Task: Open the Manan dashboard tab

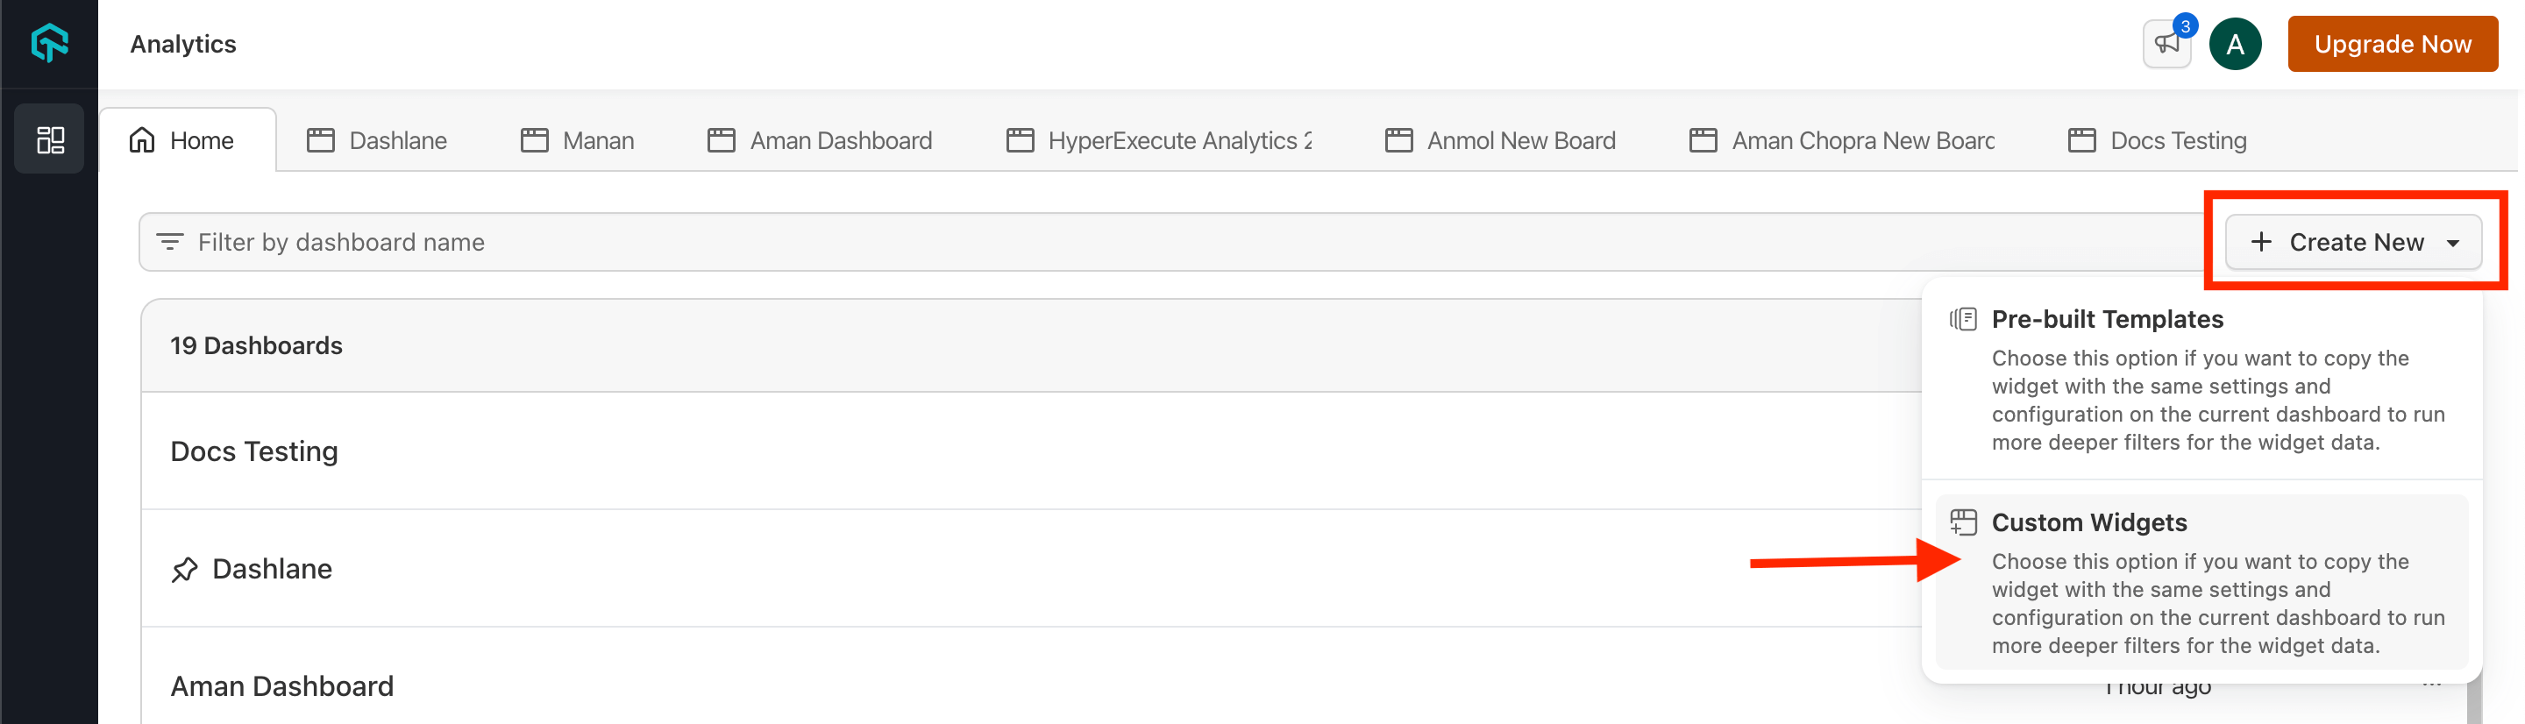Action: pyautogui.click(x=578, y=141)
